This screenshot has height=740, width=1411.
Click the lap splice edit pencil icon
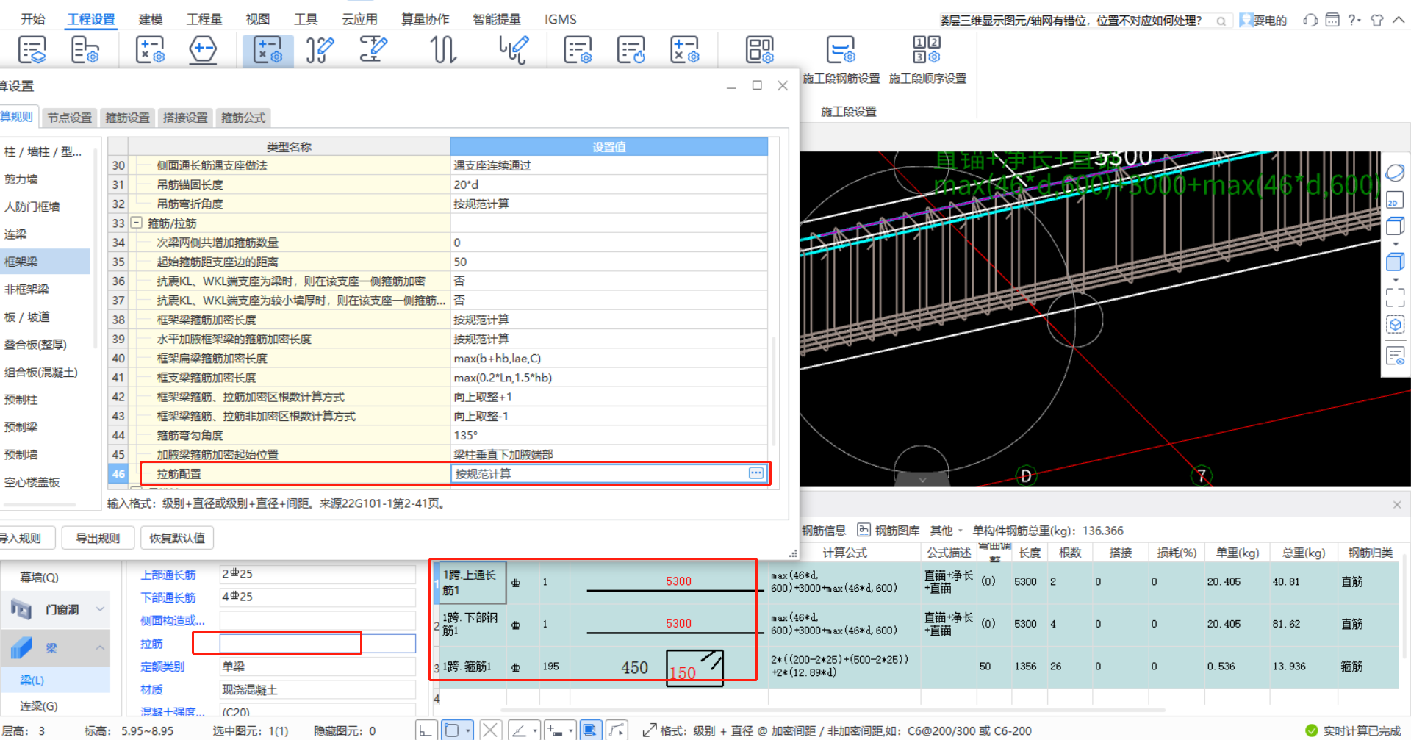pos(373,50)
